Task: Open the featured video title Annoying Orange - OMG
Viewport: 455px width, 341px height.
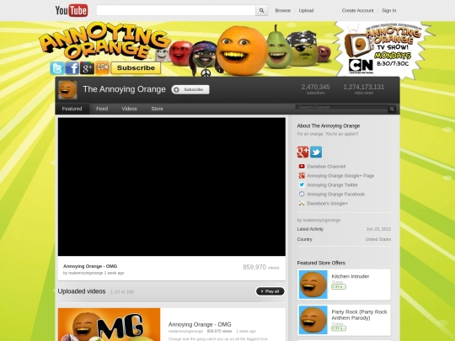Action: [90, 266]
